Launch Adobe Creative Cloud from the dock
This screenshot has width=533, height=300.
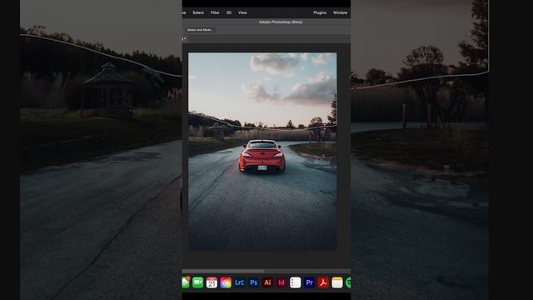(x=226, y=282)
